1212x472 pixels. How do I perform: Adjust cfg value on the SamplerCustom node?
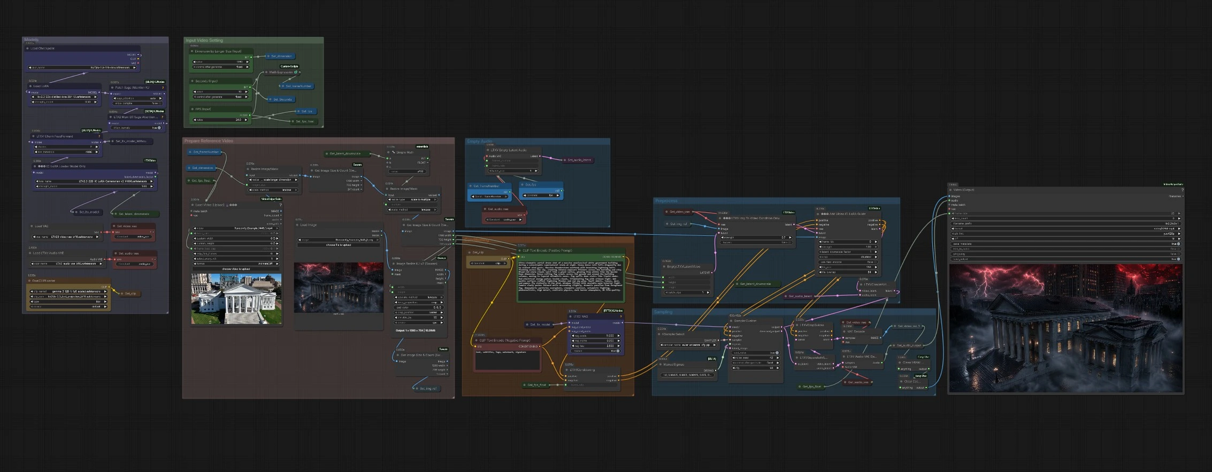(x=755, y=368)
